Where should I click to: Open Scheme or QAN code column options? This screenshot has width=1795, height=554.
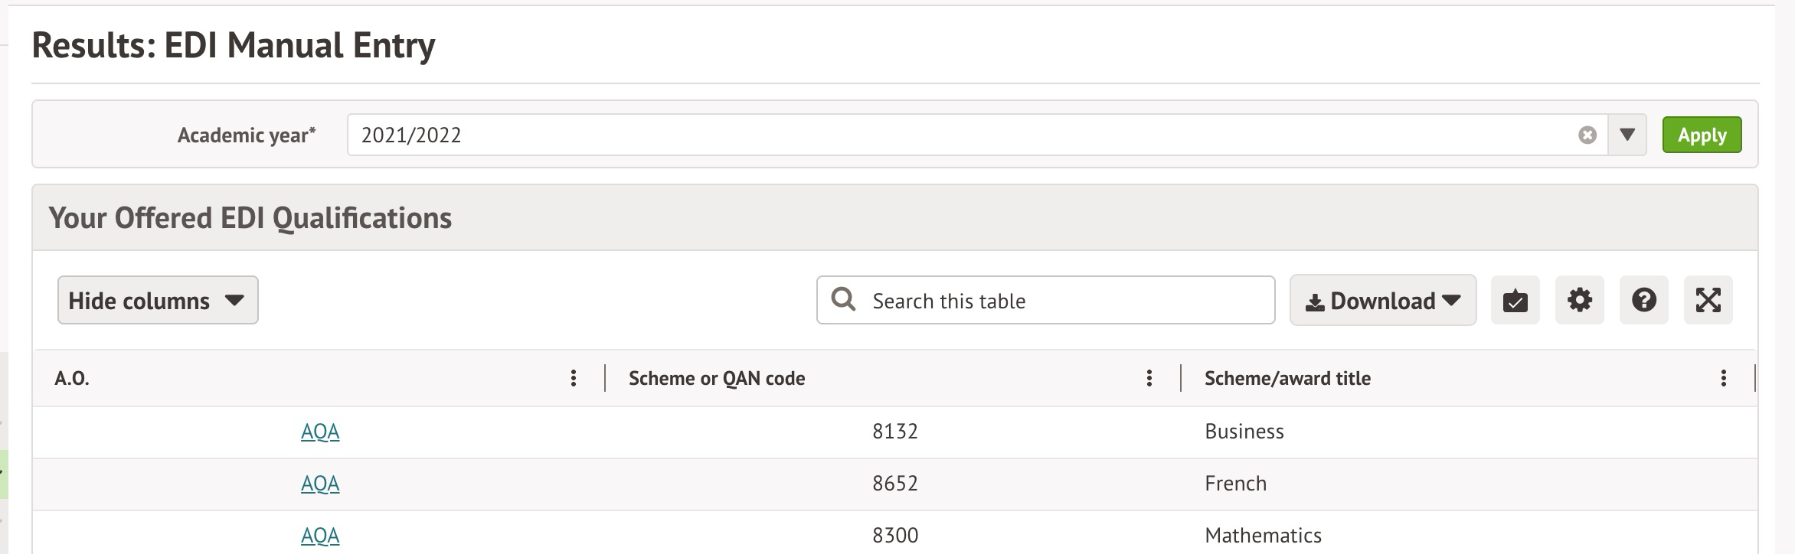[1149, 378]
